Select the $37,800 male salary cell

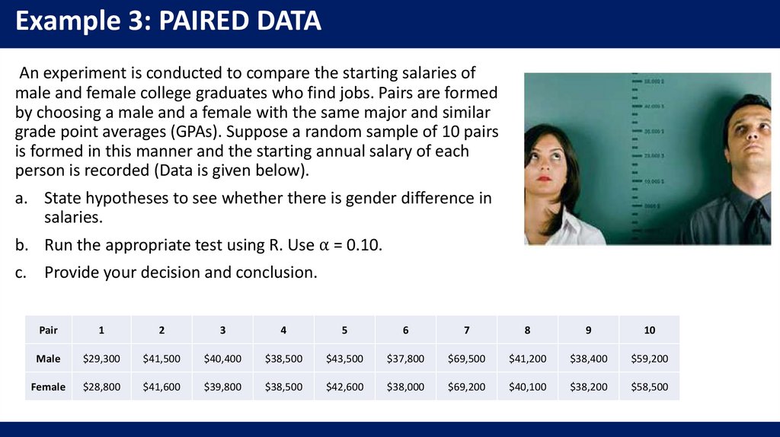[x=405, y=358]
